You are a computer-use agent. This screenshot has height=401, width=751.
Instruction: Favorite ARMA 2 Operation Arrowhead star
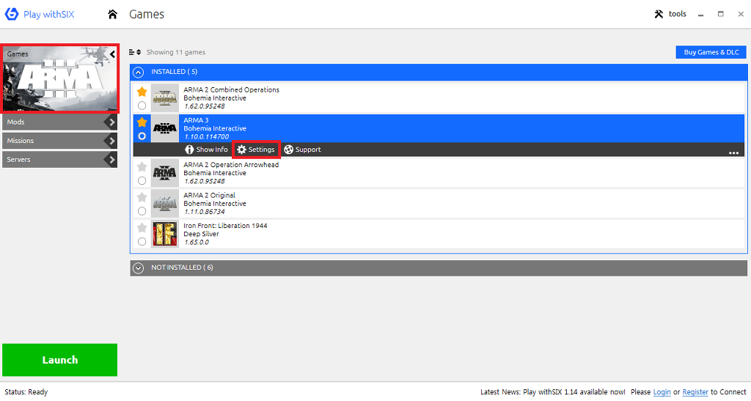[x=142, y=166]
